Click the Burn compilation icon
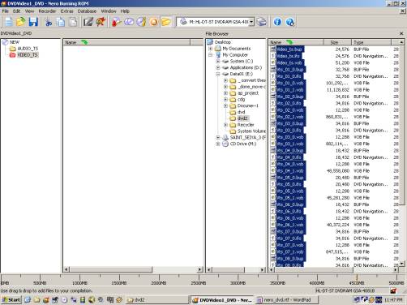Viewport: 407px width, 305px height. pyautogui.click(x=117, y=22)
